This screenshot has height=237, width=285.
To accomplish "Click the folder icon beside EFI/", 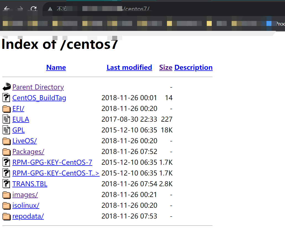I will [x=7, y=109].
